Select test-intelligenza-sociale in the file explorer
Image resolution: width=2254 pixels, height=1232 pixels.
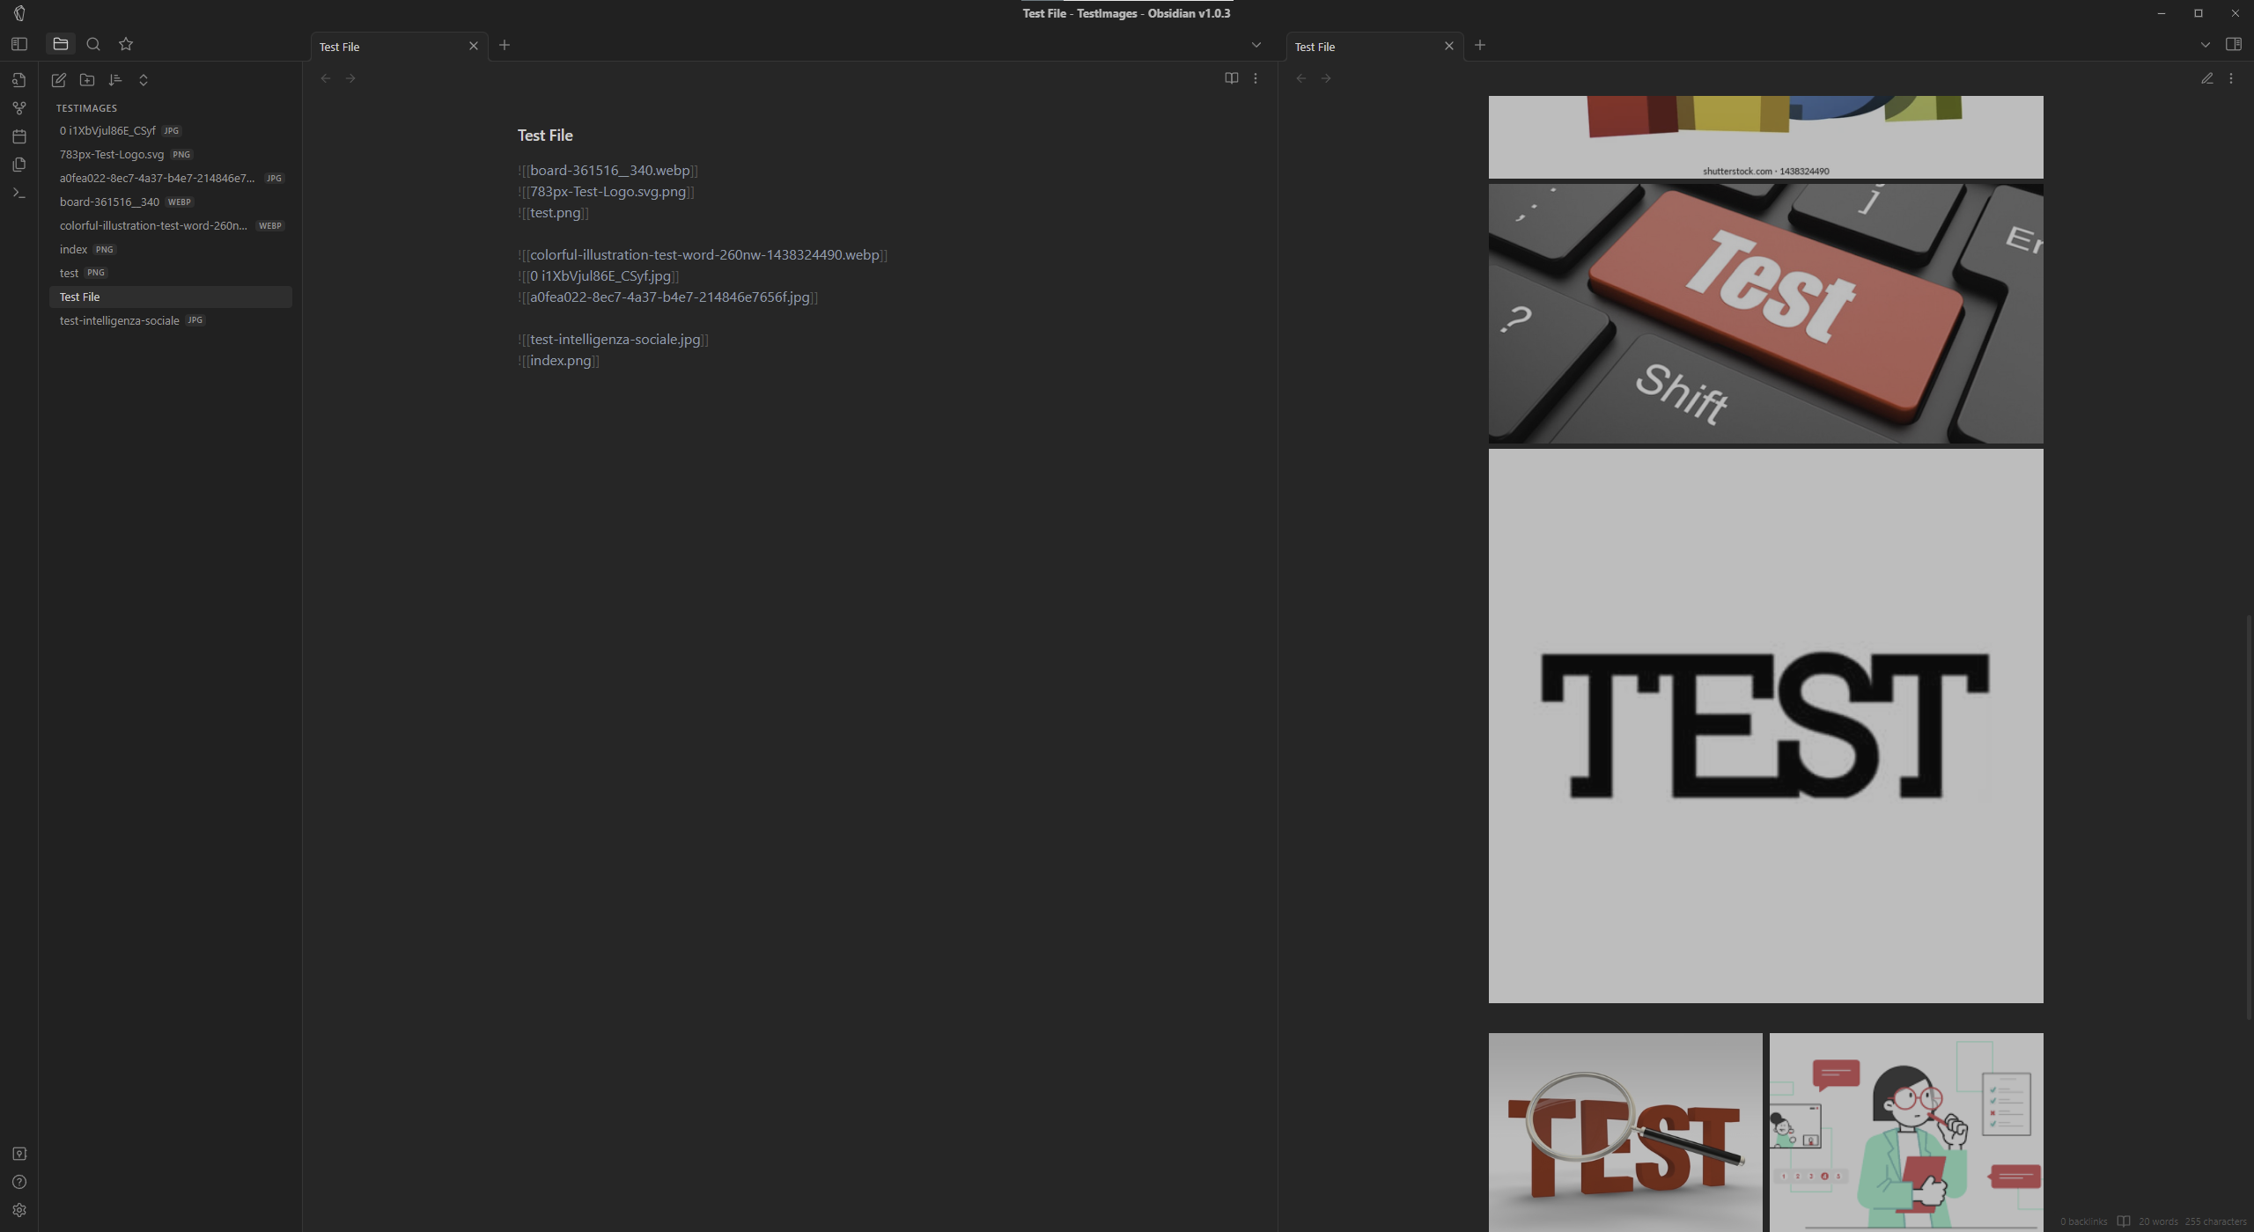tap(119, 320)
